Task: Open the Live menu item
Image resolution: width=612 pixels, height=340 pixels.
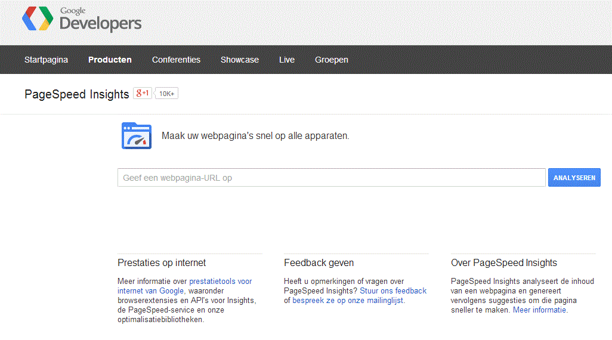Action: 287,60
